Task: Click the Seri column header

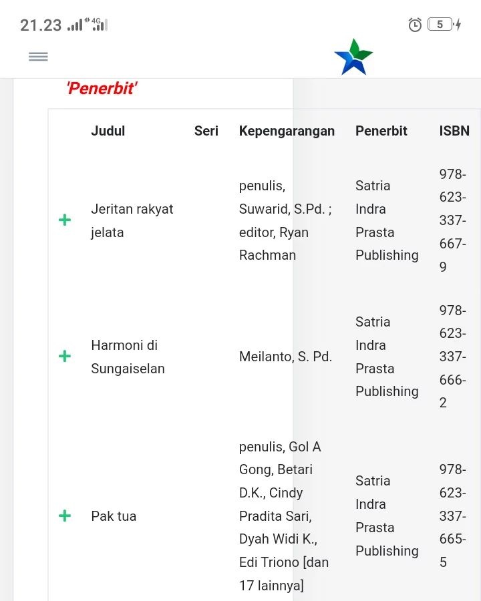Action: click(206, 131)
